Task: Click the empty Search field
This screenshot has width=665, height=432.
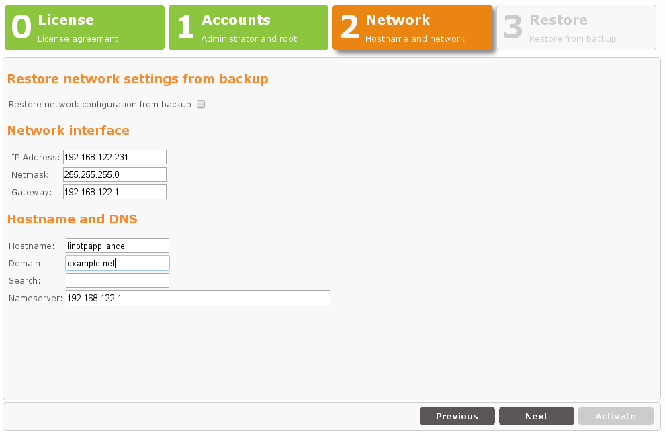Action: point(118,280)
